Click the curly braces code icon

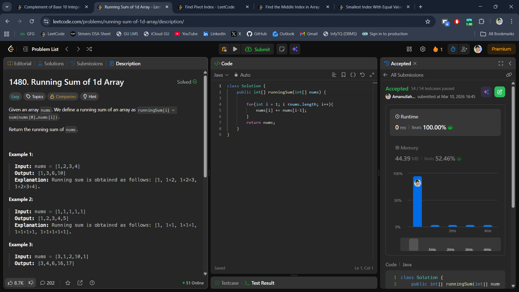(352, 75)
